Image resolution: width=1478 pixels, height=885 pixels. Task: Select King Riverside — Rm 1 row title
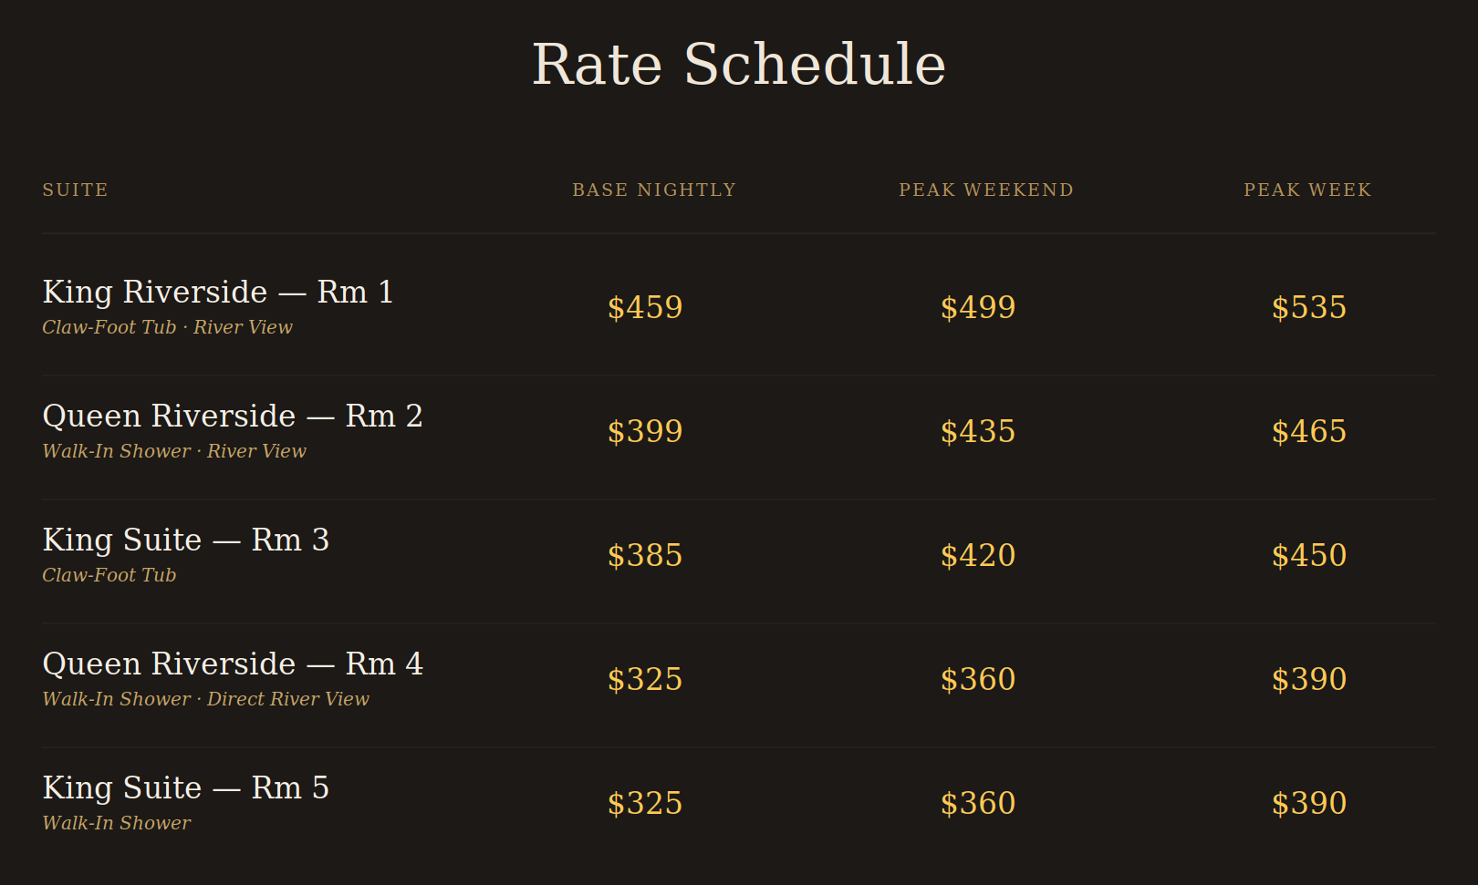point(218,292)
